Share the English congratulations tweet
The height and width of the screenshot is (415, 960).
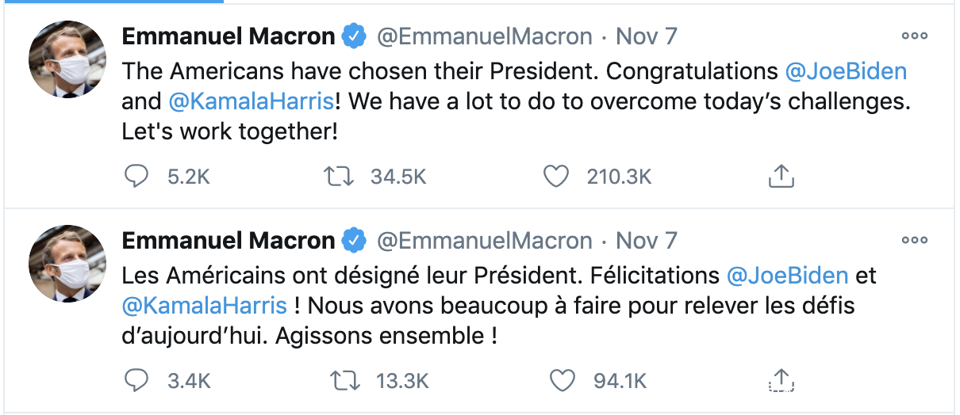781,177
